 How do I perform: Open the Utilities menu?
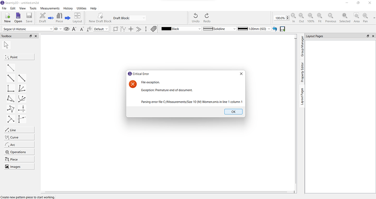(81, 8)
